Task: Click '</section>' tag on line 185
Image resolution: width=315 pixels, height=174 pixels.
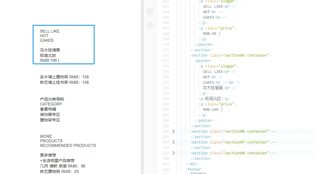Action: (x=201, y=126)
